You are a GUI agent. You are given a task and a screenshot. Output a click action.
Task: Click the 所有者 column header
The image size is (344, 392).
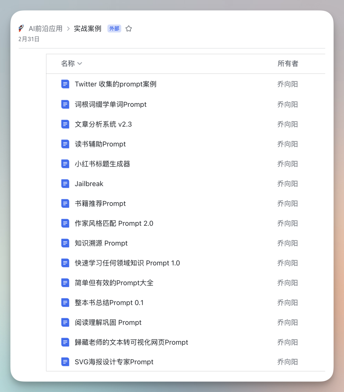pos(287,63)
